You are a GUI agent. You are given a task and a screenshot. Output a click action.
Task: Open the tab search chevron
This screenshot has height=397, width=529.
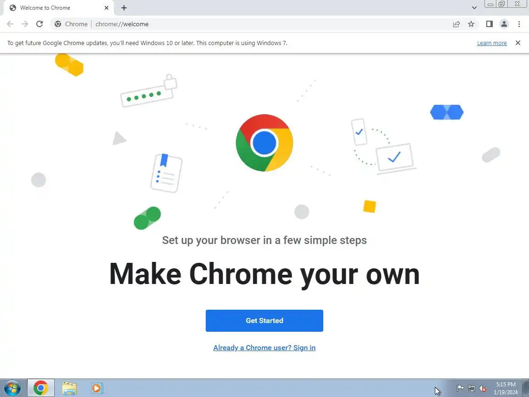coord(474,8)
